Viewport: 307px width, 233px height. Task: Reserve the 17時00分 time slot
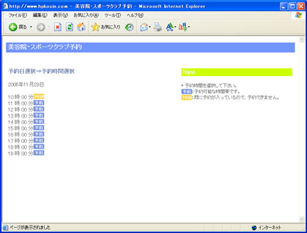click(x=39, y=140)
